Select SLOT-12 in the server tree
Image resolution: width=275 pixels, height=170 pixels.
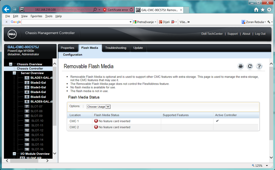37,130
